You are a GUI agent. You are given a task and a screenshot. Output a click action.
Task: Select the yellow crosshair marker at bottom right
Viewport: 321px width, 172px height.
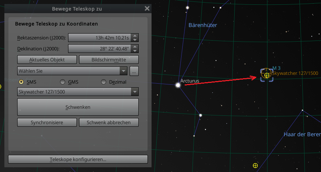coord(255,165)
